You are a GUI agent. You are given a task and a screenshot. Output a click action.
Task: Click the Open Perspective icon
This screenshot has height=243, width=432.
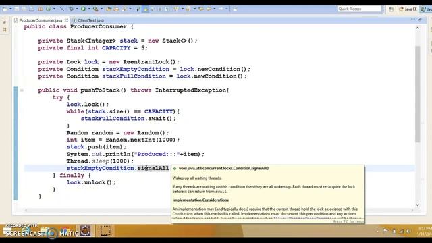pos(391,9)
